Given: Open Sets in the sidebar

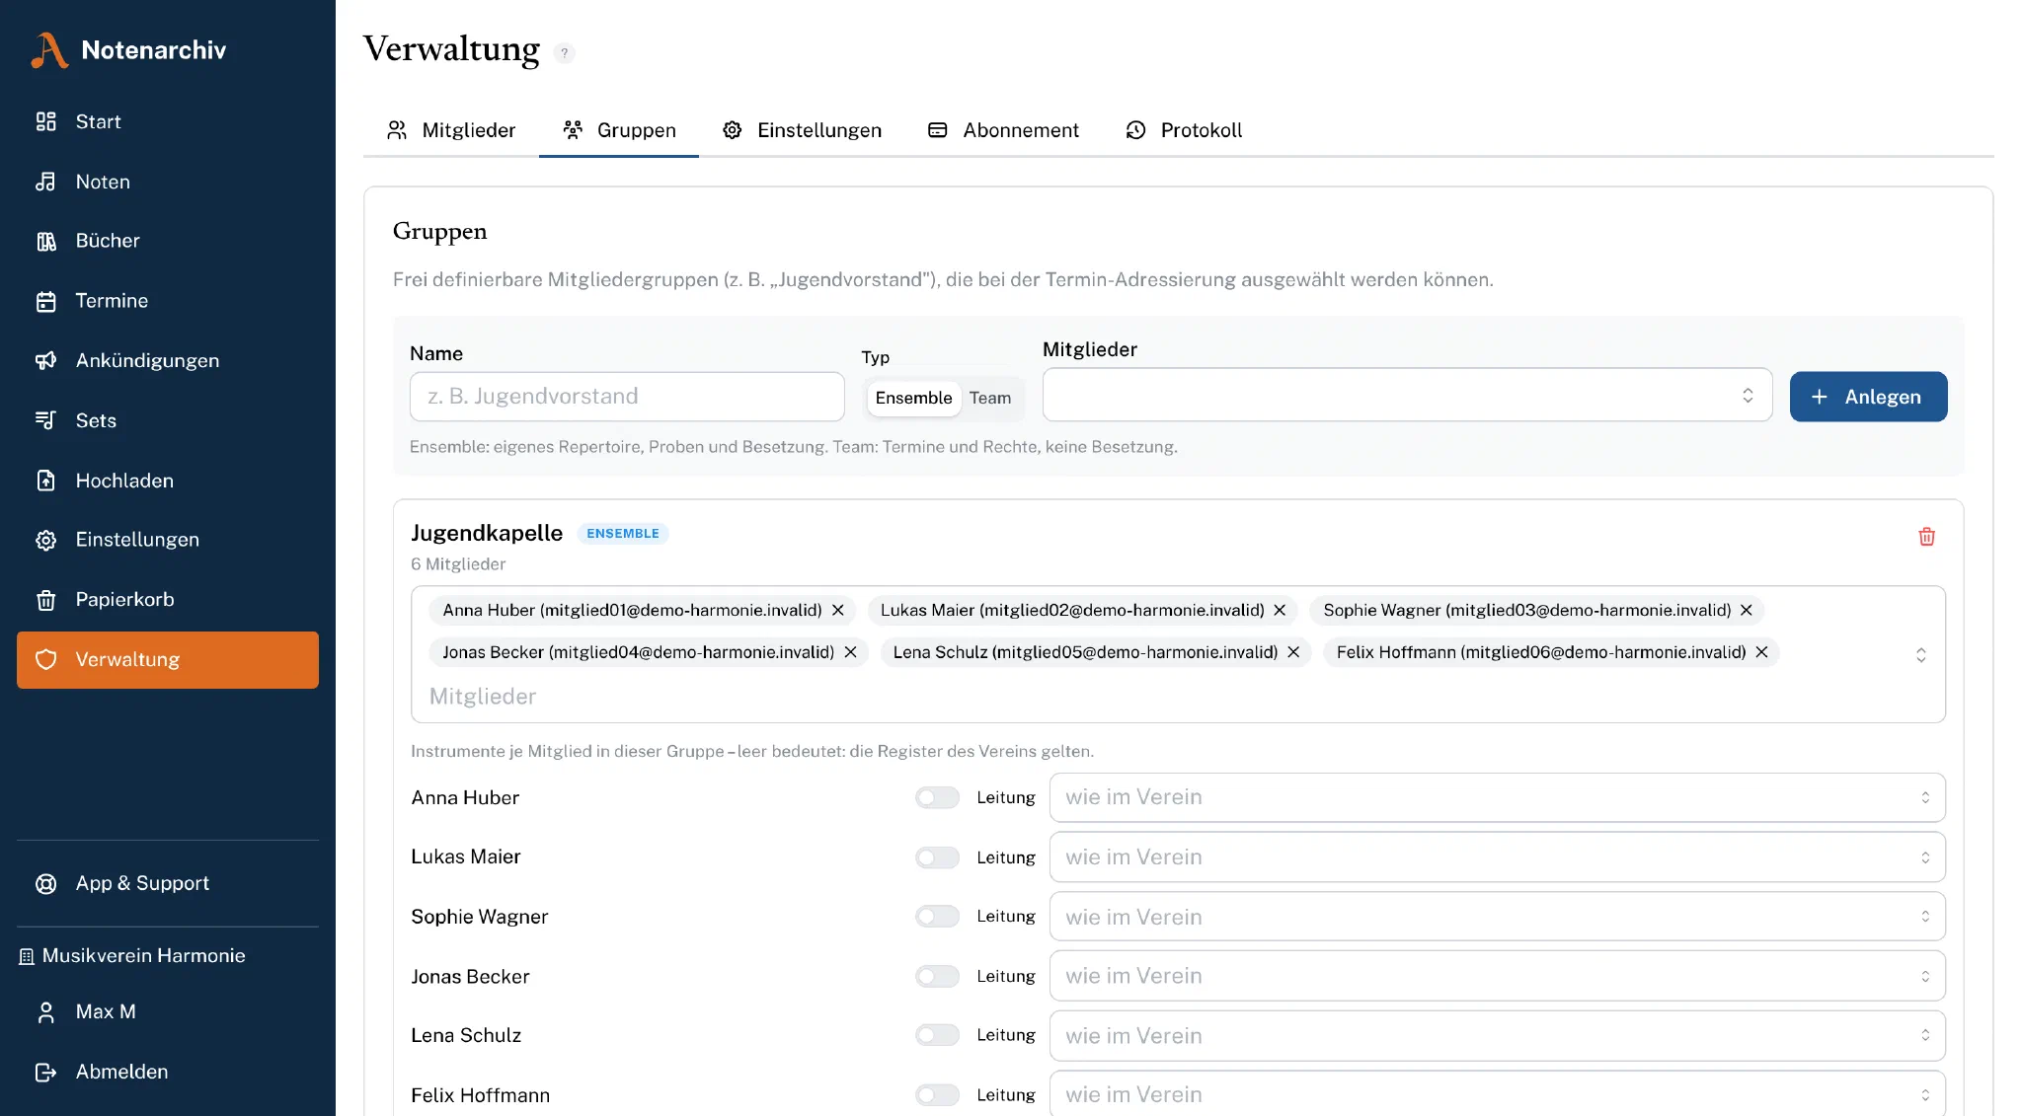Looking at the screenshot, I should 168,420.
